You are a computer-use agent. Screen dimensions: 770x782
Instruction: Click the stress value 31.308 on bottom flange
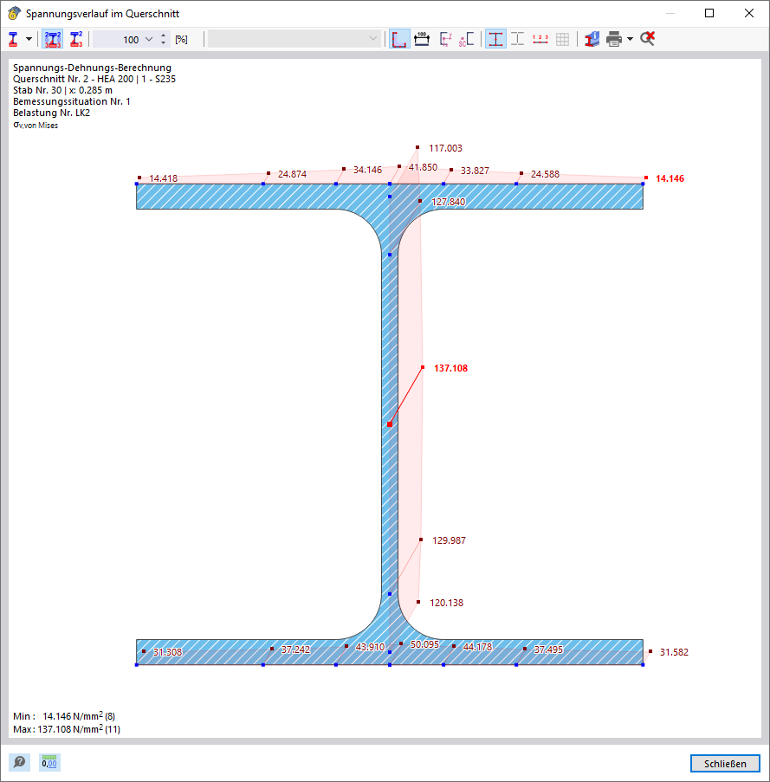coord(167,652)
